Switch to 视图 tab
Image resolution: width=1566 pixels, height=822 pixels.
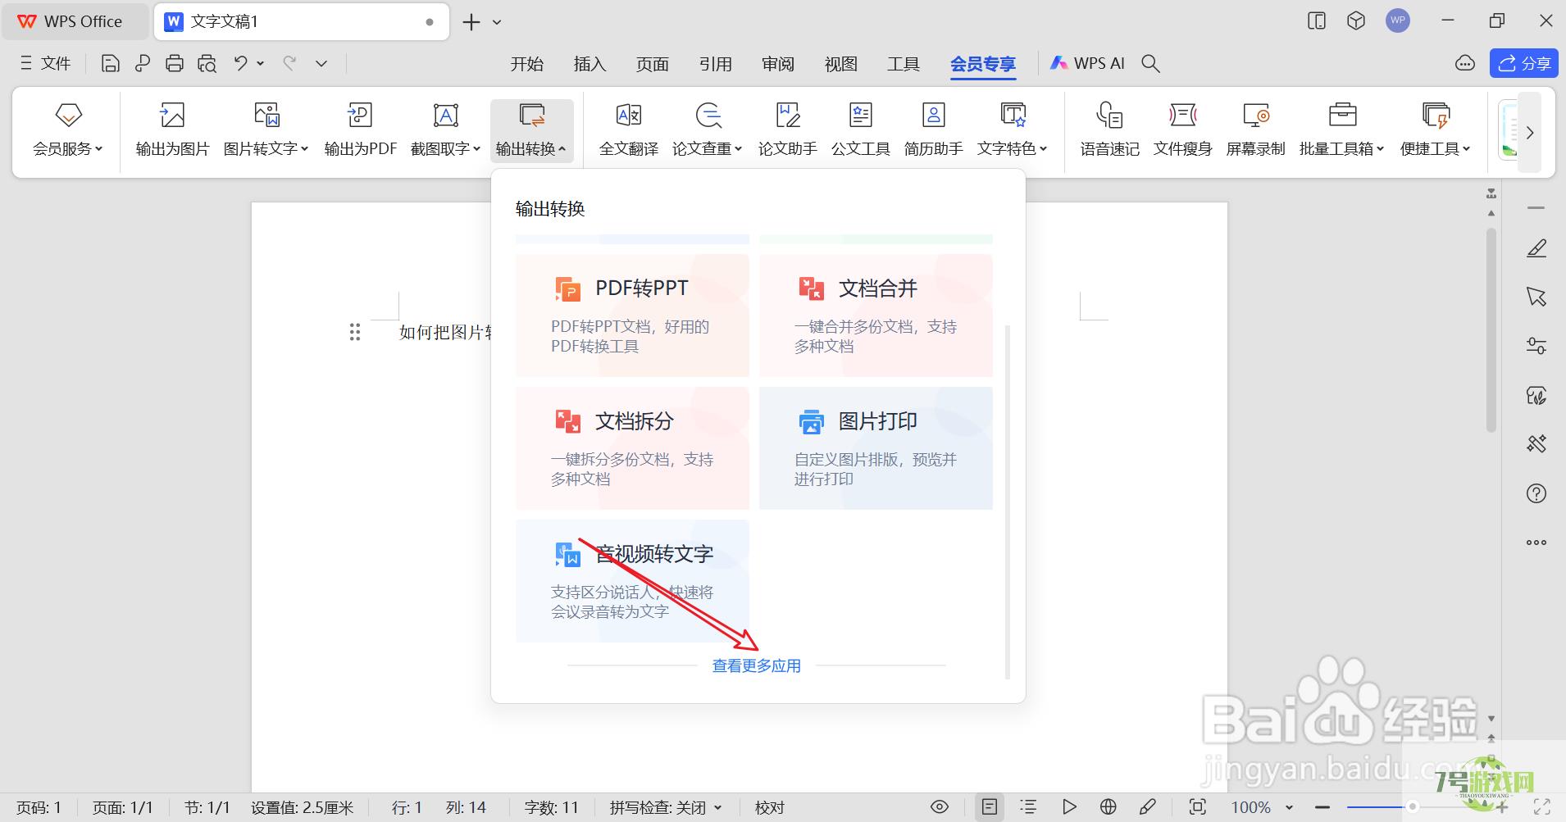840,64
